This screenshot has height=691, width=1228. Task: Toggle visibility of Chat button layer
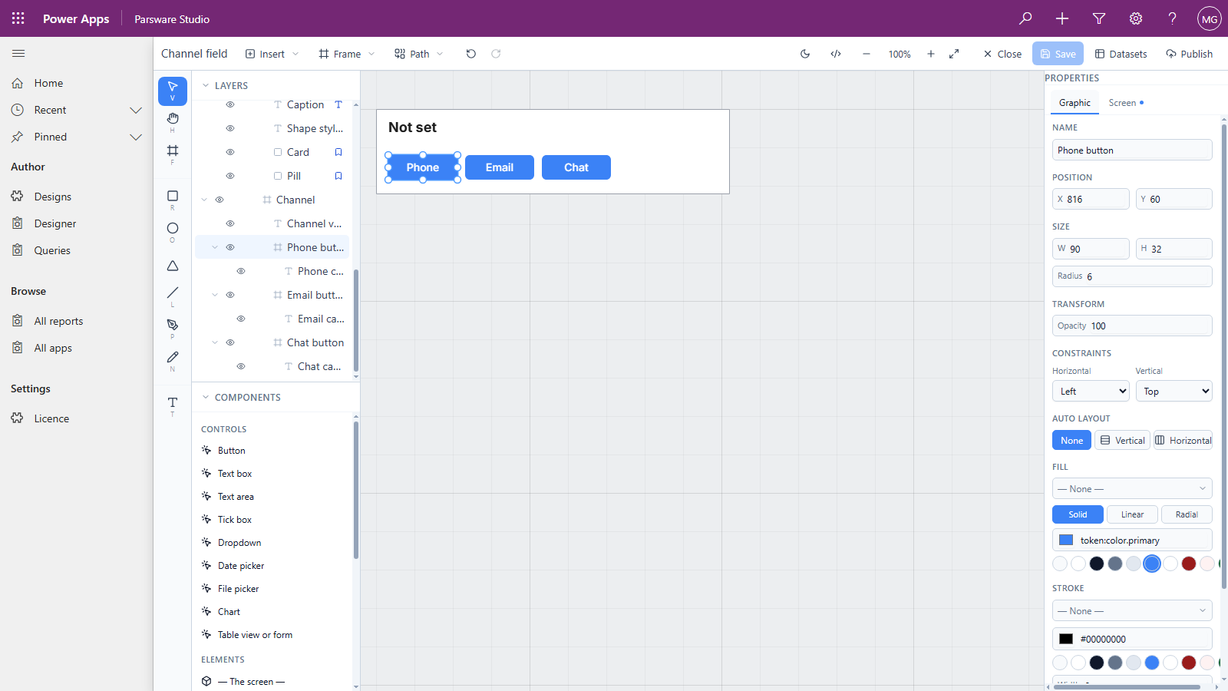[230, 342]
